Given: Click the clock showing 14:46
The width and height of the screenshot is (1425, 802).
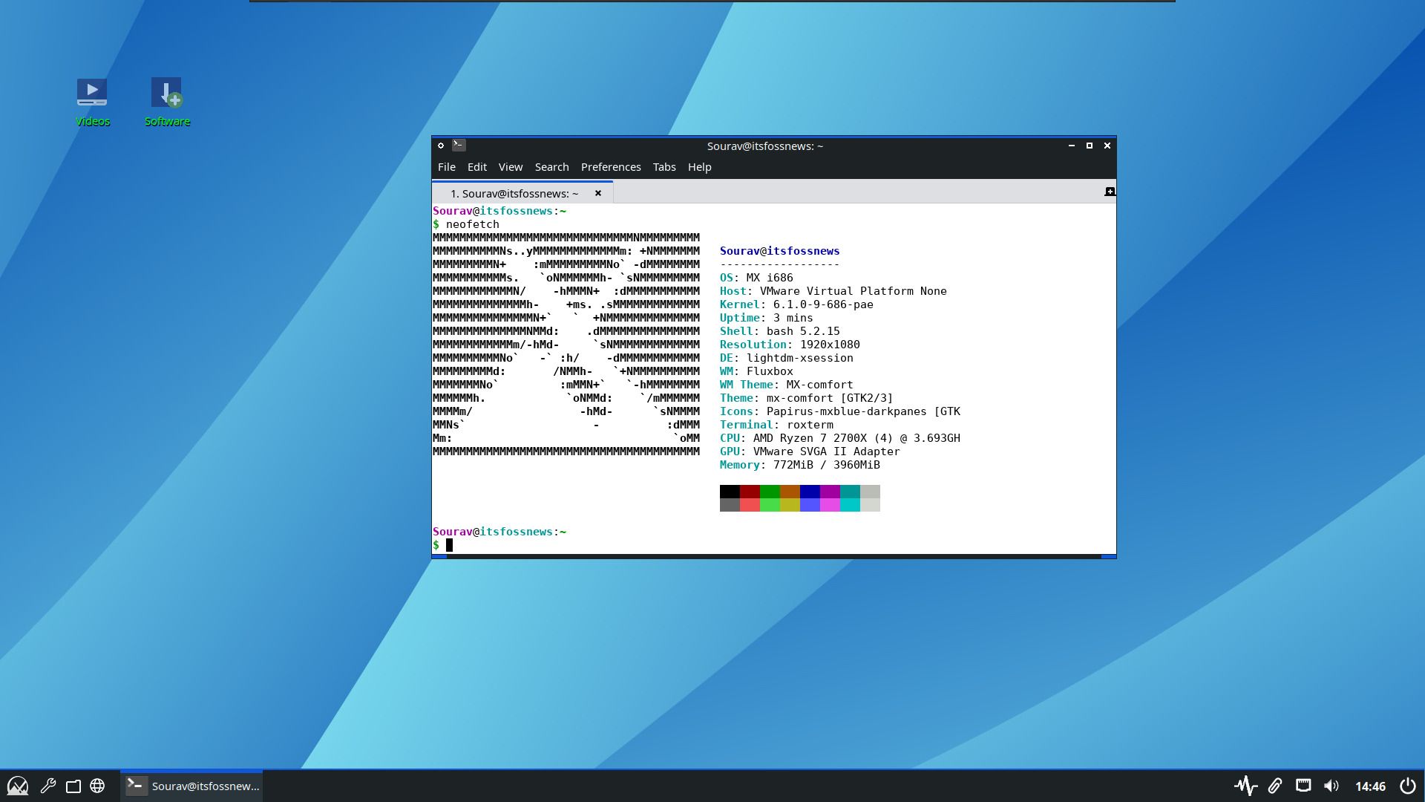Looking at the screenshot, I should point(1370,786).
